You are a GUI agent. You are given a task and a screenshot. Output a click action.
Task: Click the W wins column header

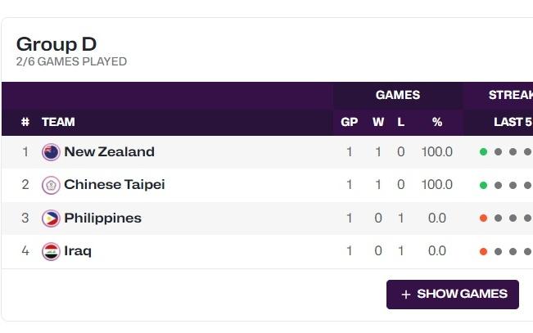coord(378,122)
